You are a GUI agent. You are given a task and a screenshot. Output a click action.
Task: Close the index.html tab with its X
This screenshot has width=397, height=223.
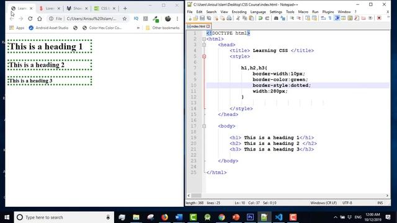(x=208, y=26)
